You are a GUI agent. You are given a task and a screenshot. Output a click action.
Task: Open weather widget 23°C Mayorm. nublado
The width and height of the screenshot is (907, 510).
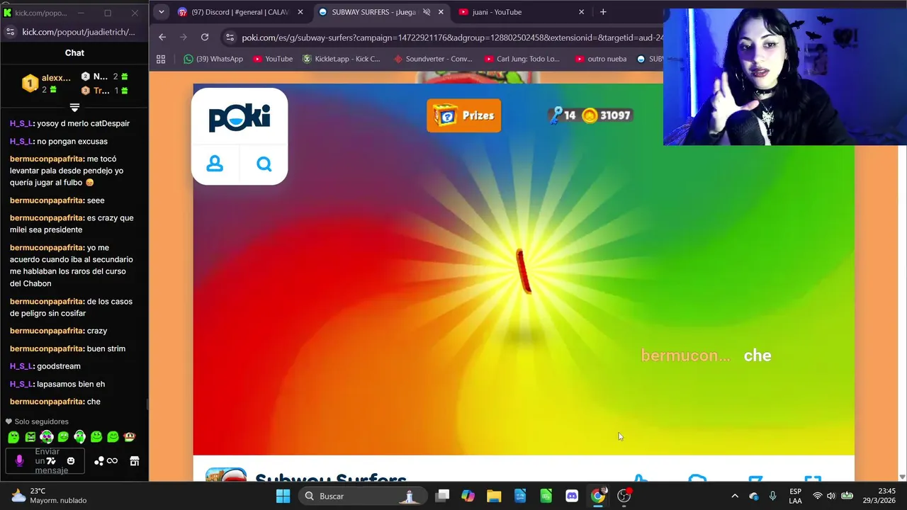pyautogui.click(x=50, y=496)
